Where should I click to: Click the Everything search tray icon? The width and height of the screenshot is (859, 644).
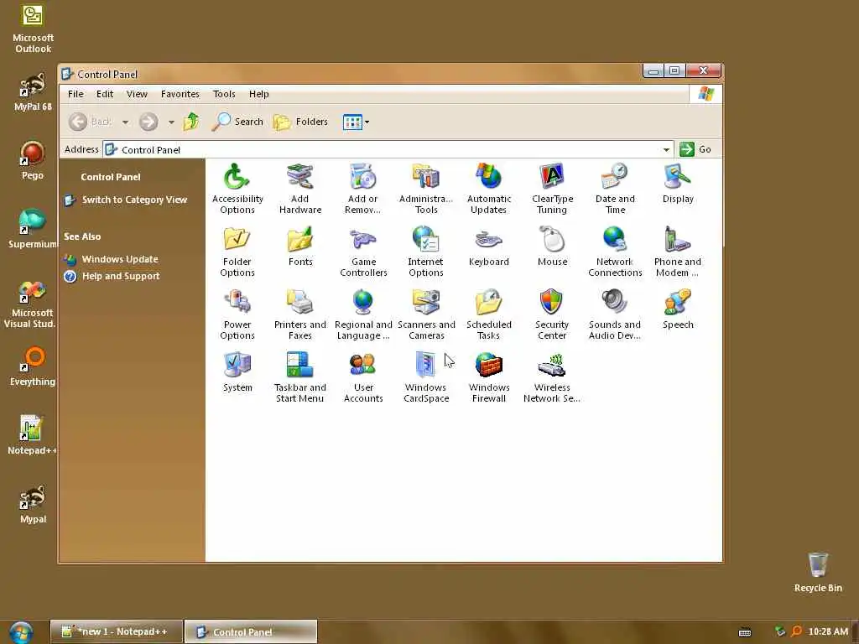click(797, 631)
